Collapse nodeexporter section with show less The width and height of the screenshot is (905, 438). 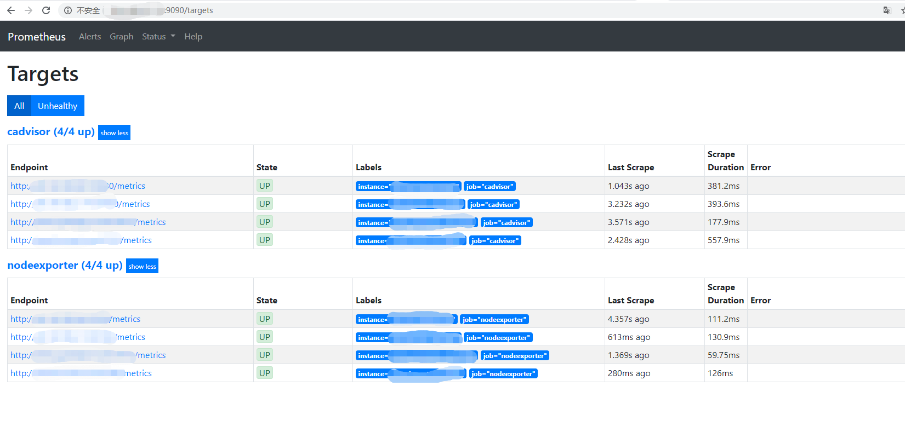coord(142,266)
